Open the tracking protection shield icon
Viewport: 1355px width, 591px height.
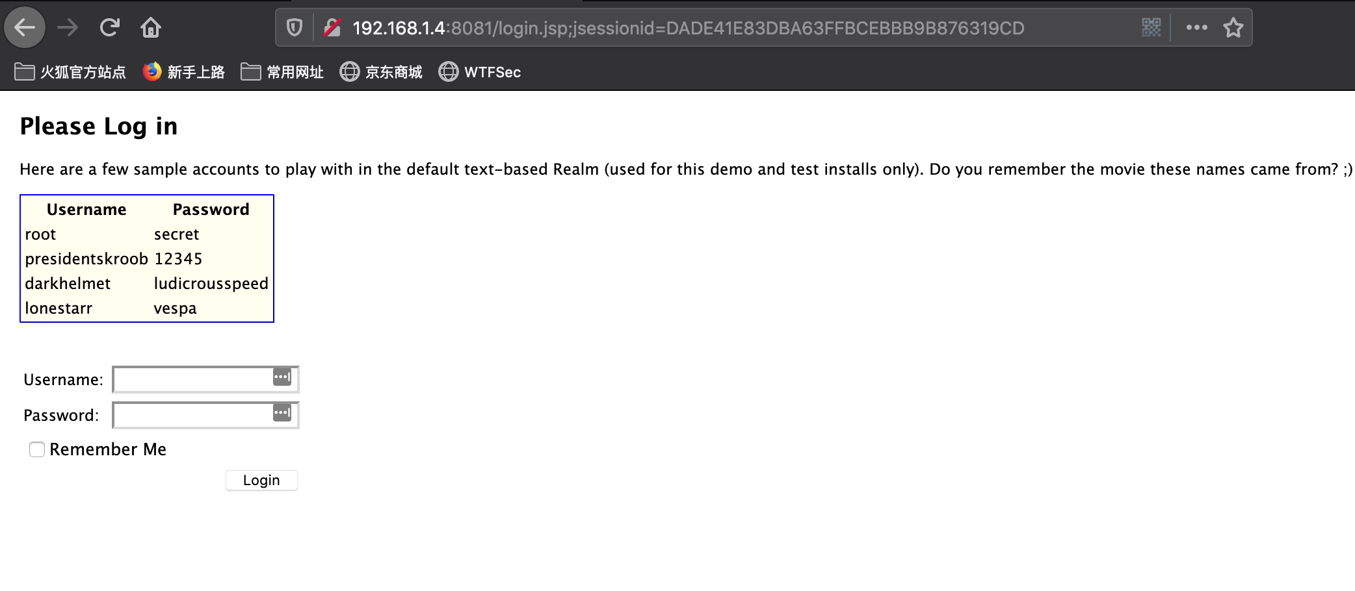295,28
